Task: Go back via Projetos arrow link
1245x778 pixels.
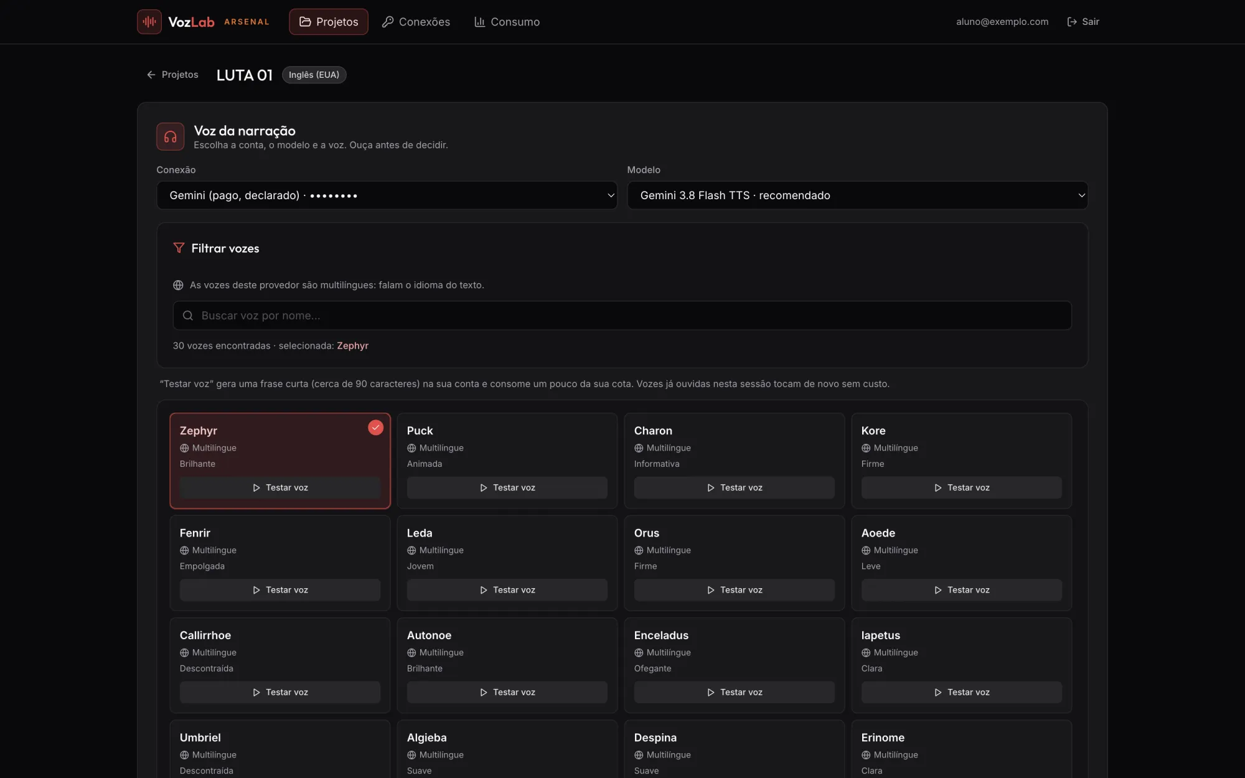Action: click(172, 75)
